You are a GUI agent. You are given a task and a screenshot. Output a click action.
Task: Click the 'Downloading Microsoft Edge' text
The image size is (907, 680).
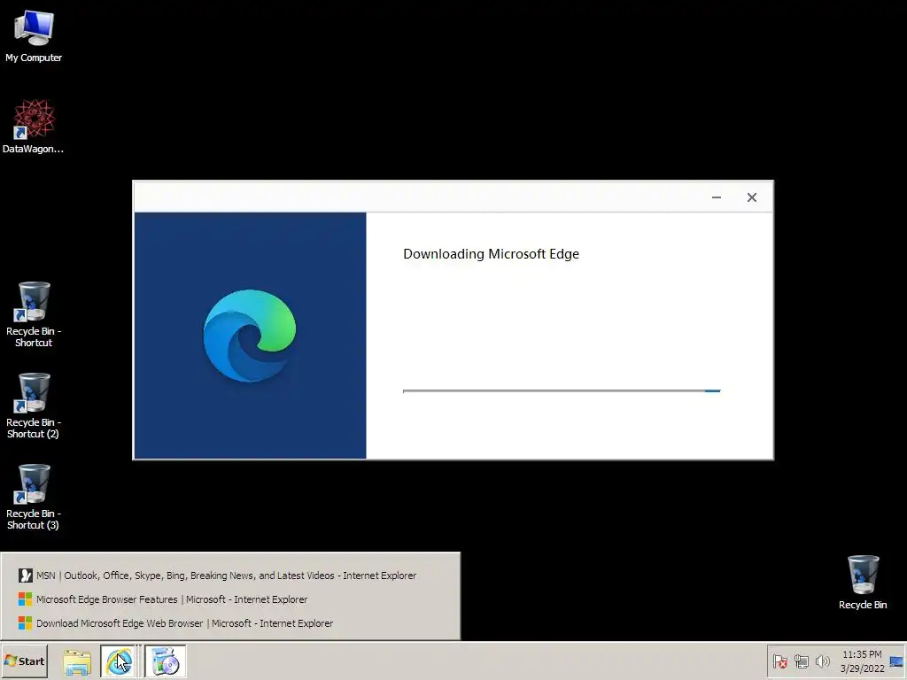click(x=491, y=254)
